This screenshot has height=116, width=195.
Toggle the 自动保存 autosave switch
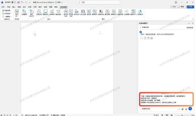click(x=14, y=2)
